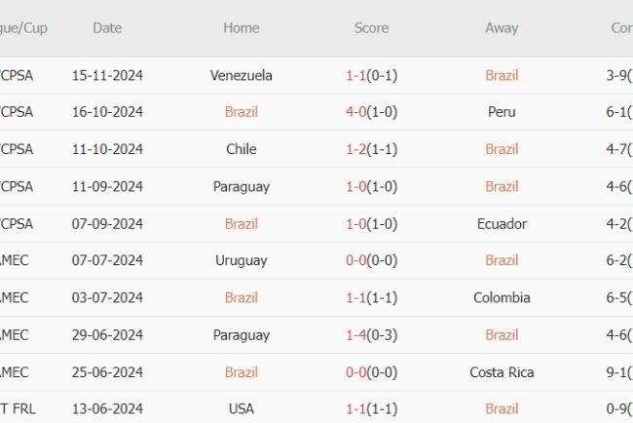Viewport: 633px width, 423px height.
Task: Click the Date column header
Action: coord(107,28)
